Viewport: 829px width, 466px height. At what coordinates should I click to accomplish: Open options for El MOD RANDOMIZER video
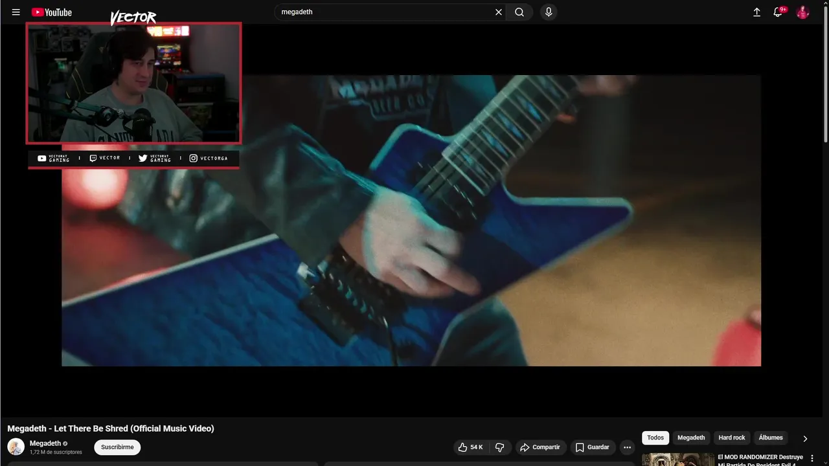(812, 458)
